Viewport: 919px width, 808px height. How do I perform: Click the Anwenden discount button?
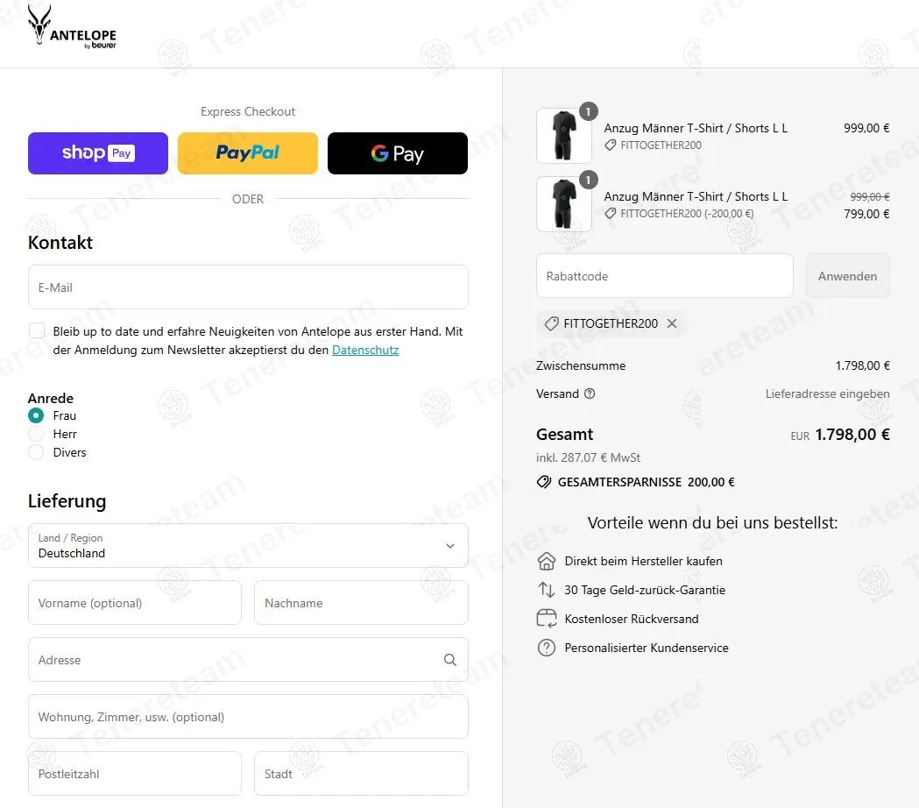coord(847,276)
